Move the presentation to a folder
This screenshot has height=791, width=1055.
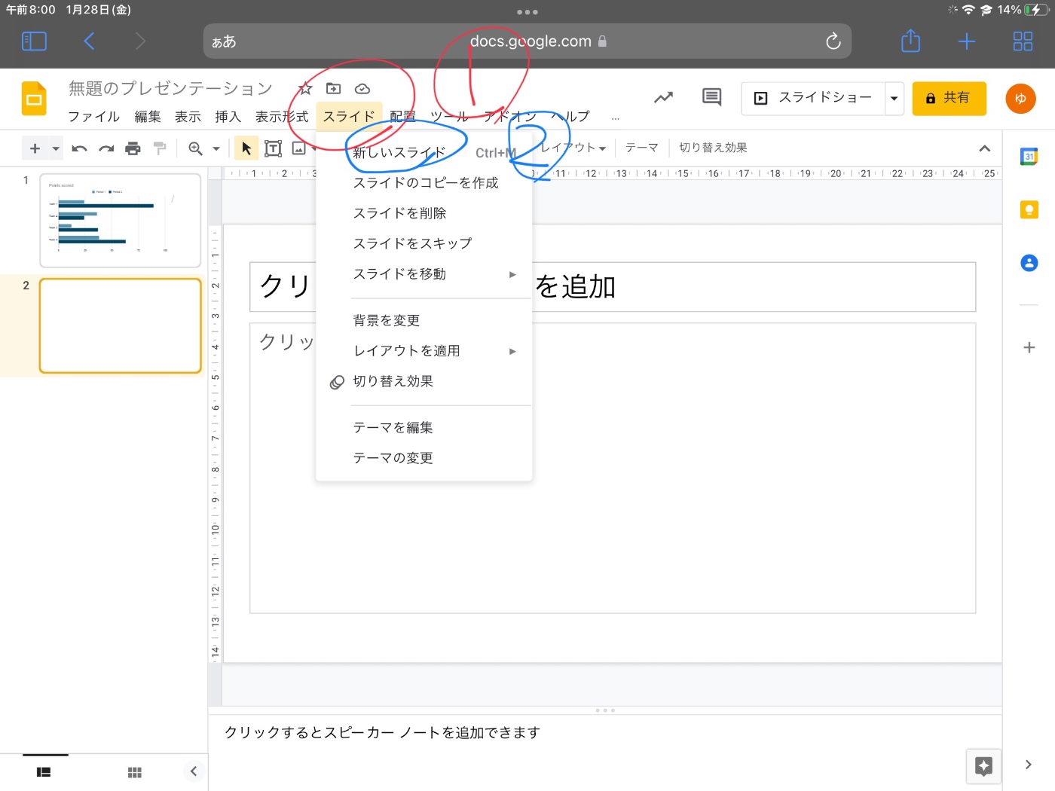pyautogui.click(x=333, y=89)
